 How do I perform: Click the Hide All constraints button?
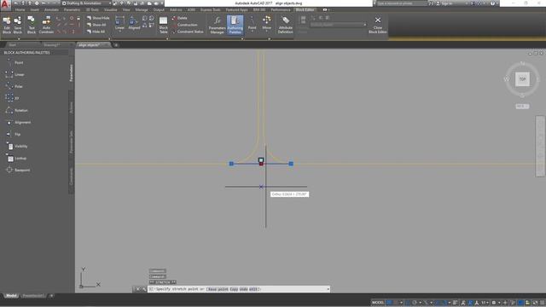pos(96,32)
